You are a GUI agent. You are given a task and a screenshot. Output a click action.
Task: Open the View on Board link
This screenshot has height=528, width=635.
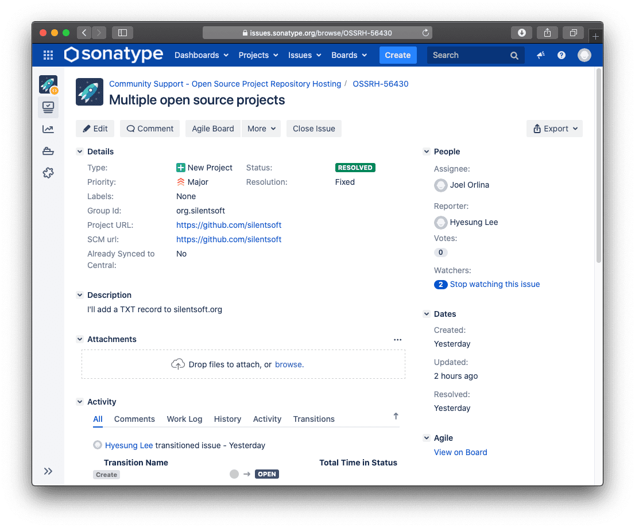460,452
